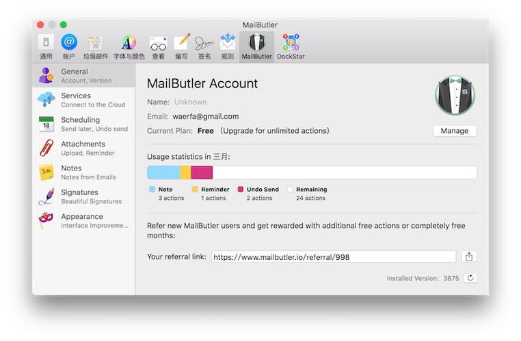The image size is (521, 341).
Task: Click the pink Undo Send legend swatch
Action: [241, 189]
